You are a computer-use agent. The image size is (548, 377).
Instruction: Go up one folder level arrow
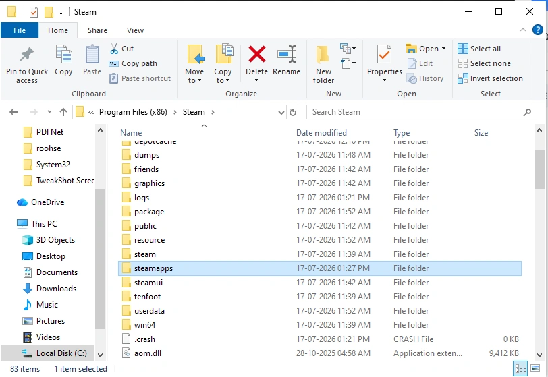[63, 112]
